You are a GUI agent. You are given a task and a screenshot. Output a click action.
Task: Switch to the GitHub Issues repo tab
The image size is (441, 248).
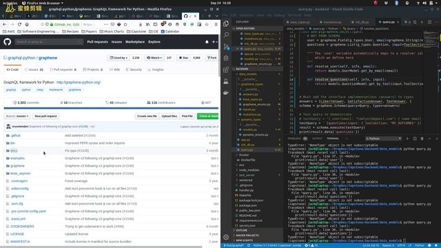34,70
